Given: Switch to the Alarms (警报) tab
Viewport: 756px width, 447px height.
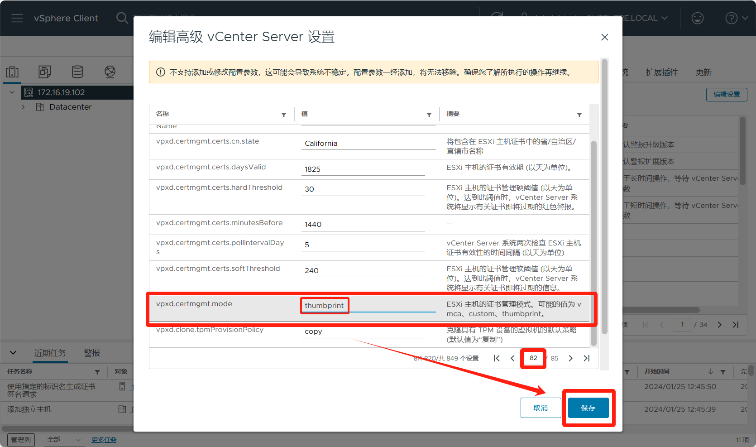Looking at the screenshot, I should pyautogui.click(x=92, y=353).
